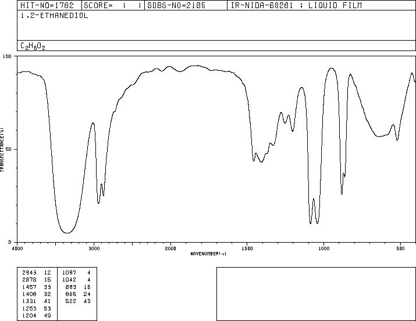Click the WAVENUMBER x-axis title
This screenshot has width=416, height=321.
point(208,254)
